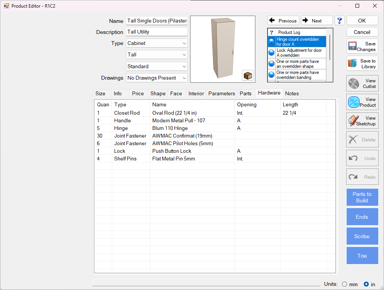Click the Cancel button
This screenshot has height=290, width=384.
[362, 32]
